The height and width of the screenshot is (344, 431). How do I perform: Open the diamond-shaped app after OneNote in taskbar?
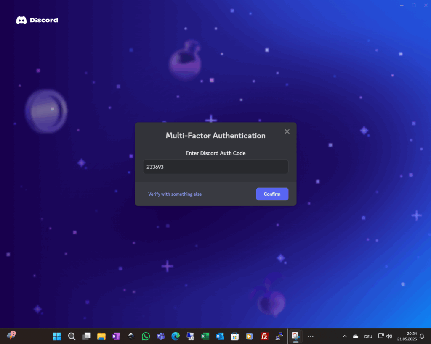[x=131, y=336]
